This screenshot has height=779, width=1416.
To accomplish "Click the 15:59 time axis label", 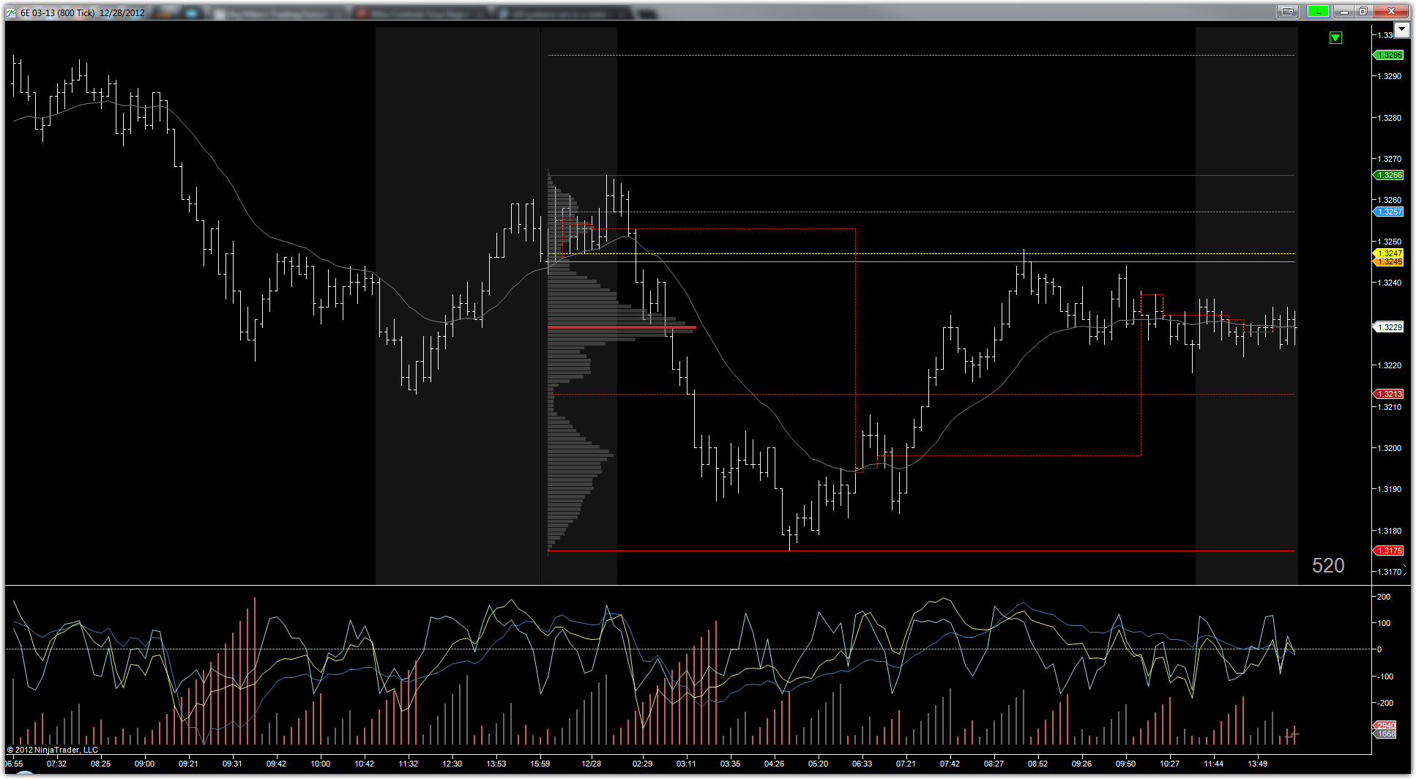I will pyautogui.click(x=540, y=764).
